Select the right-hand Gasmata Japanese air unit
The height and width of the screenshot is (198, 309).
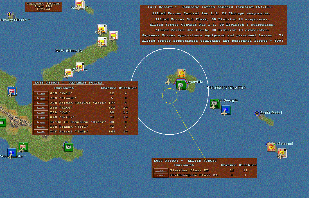80,67
